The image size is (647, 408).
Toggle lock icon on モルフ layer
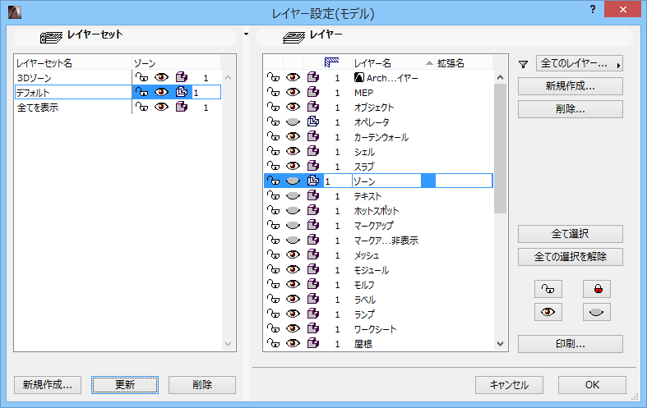[x=273, y=284]
